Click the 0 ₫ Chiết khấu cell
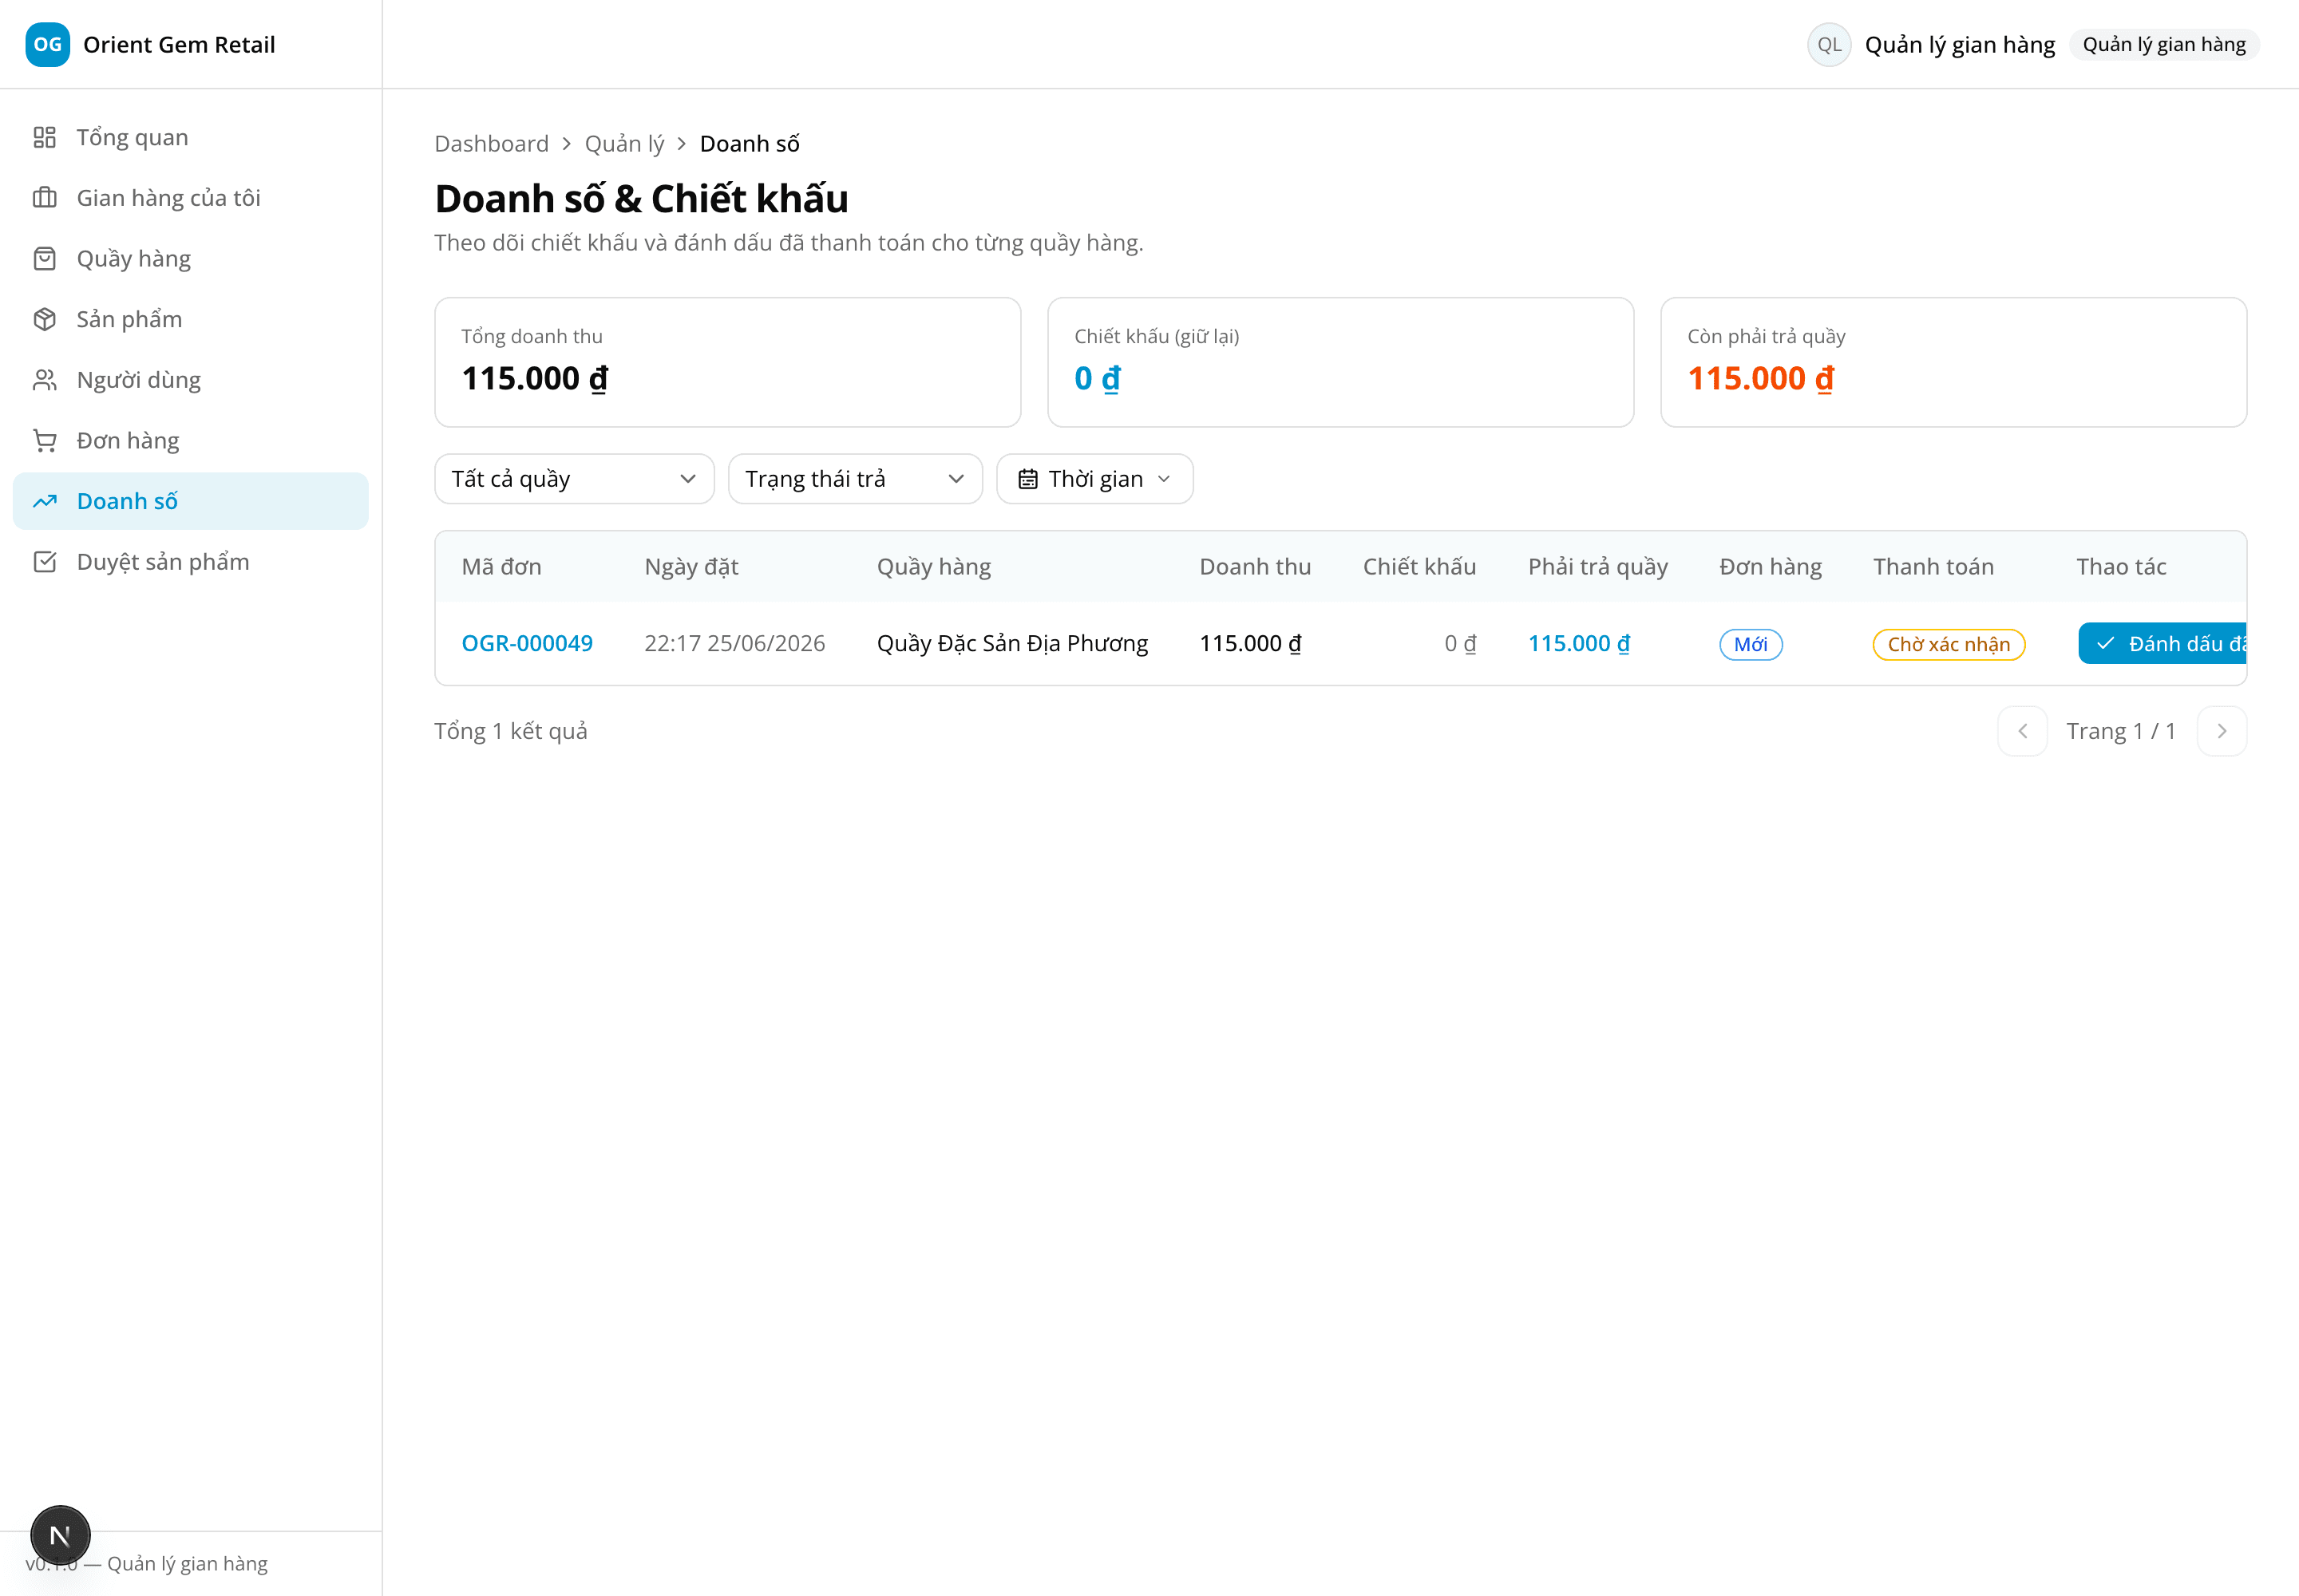The width and height of the screenshot is (2299, 1596). coord(1460,643)
